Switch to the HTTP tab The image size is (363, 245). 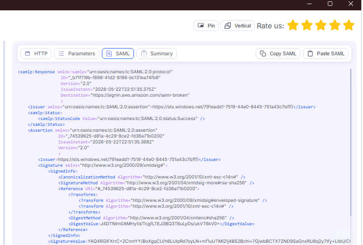click(36, 53)
